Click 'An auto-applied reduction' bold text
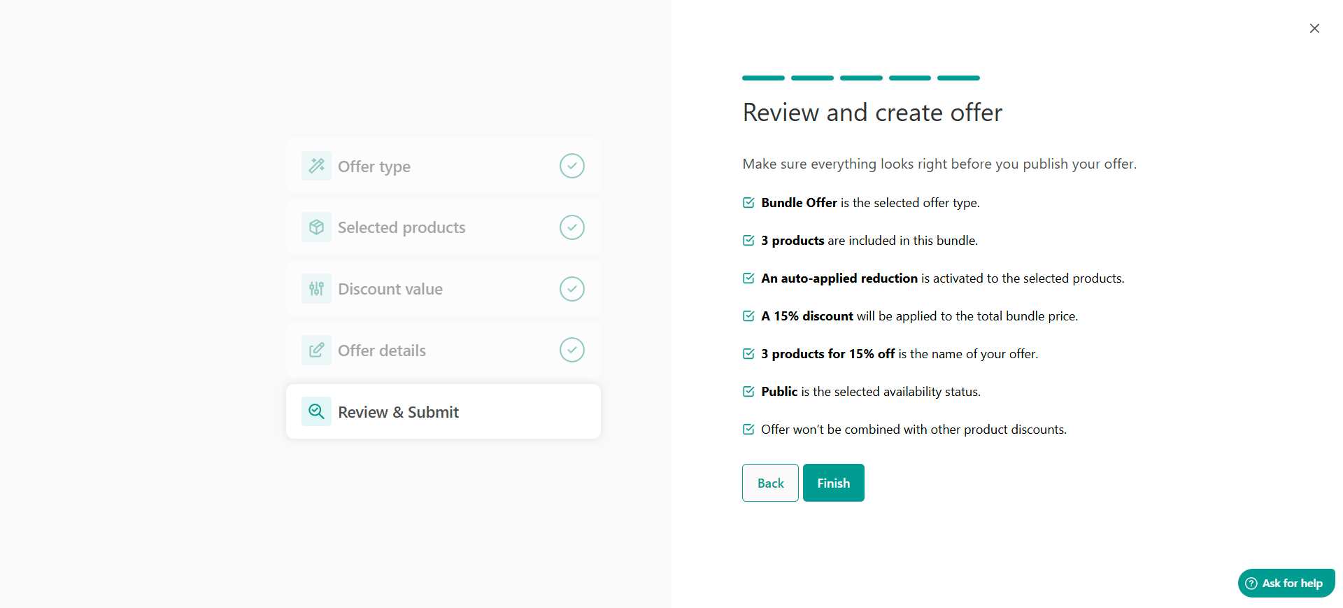This screenshot has height=608, width=1343. point(839,278)
